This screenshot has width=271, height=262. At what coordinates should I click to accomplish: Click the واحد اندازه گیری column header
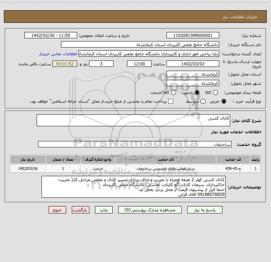click(98, 159)
